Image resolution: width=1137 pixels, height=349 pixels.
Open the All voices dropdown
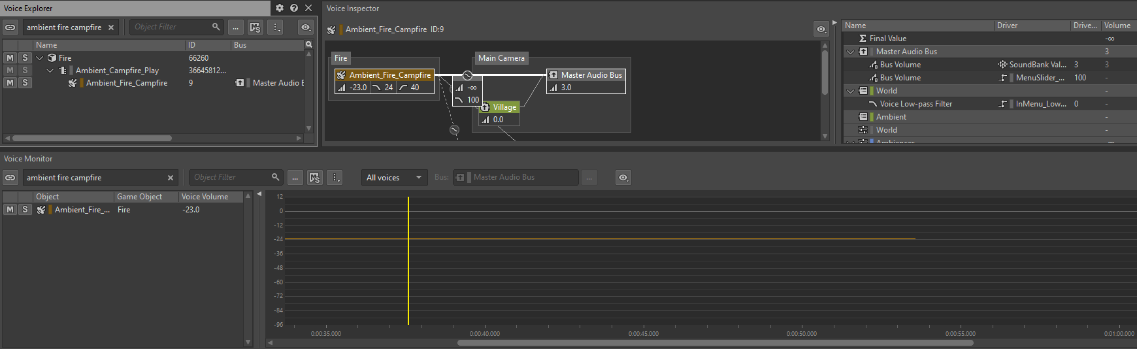tap(394, 178)
